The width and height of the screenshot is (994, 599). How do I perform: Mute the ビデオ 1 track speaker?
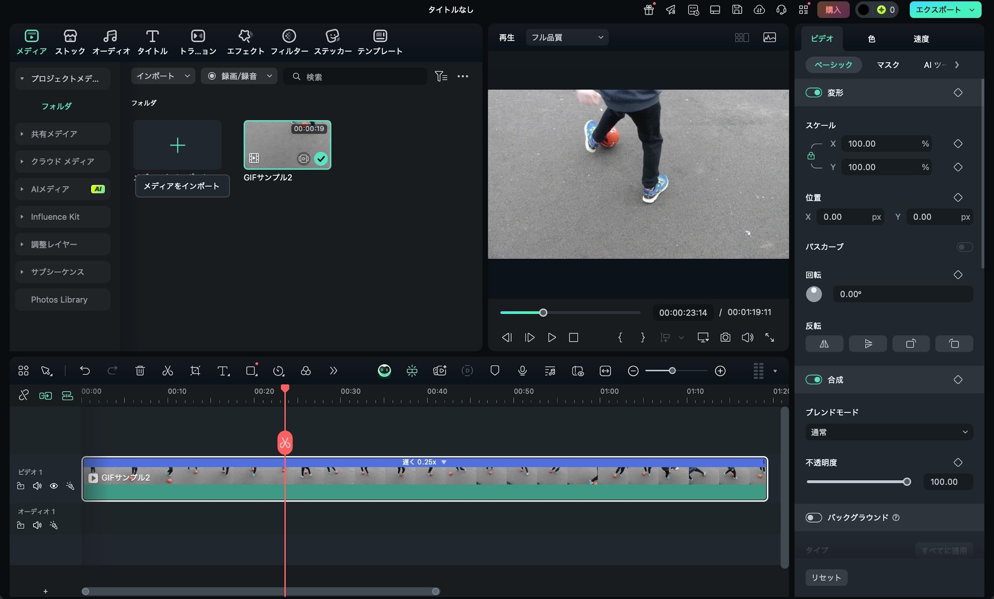pyautogui.click(x=37, y=486)
